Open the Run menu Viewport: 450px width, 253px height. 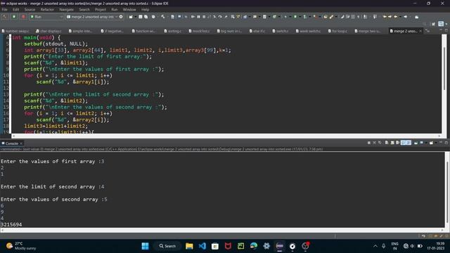[x=114, y=9]
